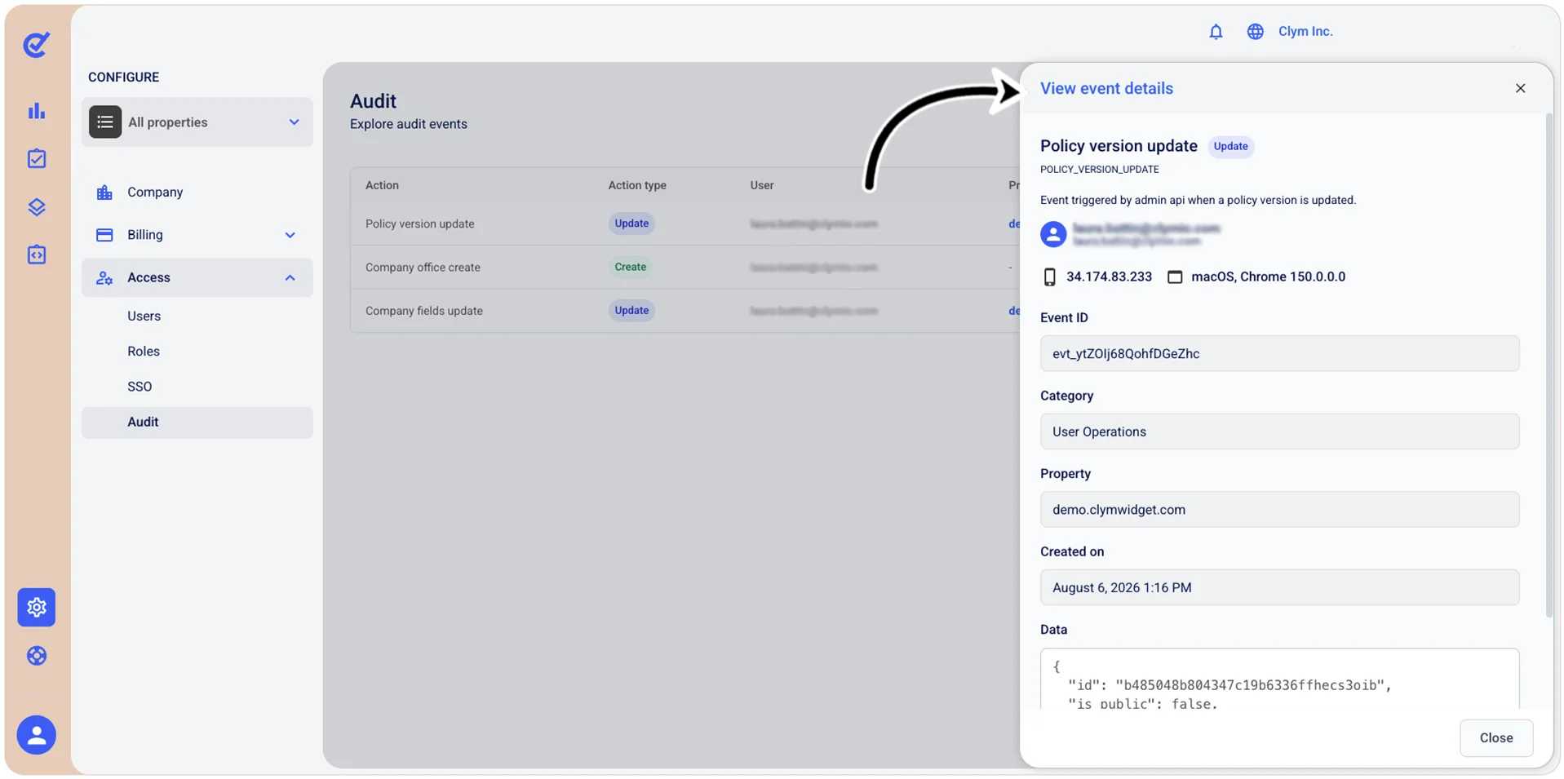Viewport: 1564px width, 779px height.
Task: Open the All properties dropdown
Action: 197,122
